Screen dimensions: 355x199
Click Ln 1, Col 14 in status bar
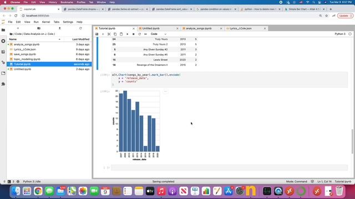tap(324, 181)
